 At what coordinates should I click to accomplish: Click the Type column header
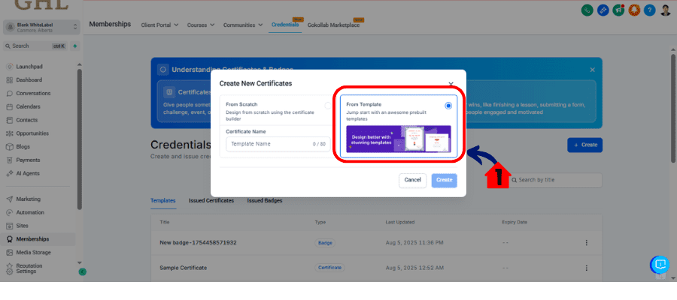tap(320, 222)
